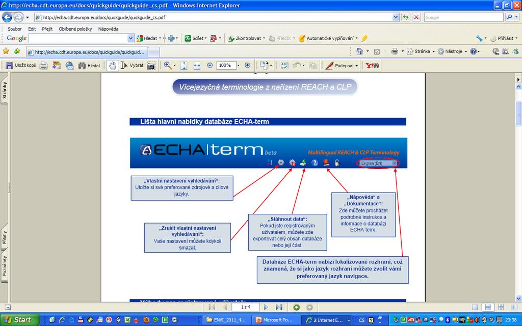Open the Edit menu
This screenshot has height=326, width=522.
pos(32,29)
